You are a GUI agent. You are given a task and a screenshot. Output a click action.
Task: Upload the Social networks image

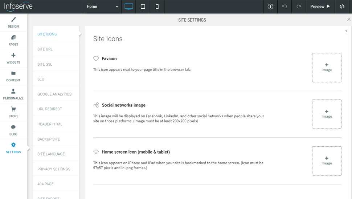[327, 114]
